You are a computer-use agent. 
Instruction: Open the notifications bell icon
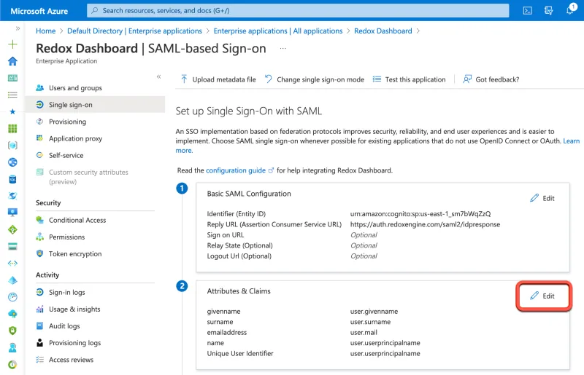click(x=570, y=9)
